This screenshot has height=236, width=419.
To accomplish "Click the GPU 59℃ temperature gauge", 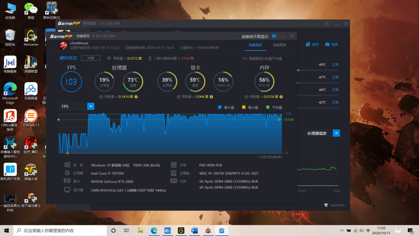I will click(x=195, y=81).
